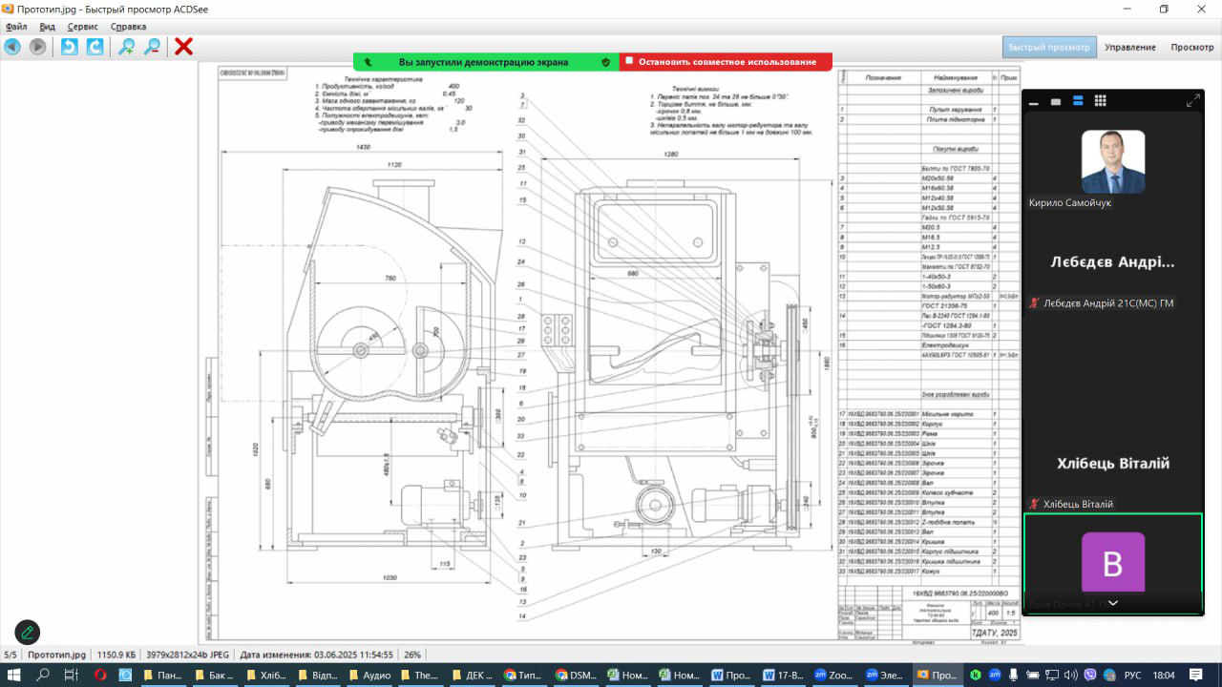Select the stacked two-tile video view

click(x=1078, y=101)
